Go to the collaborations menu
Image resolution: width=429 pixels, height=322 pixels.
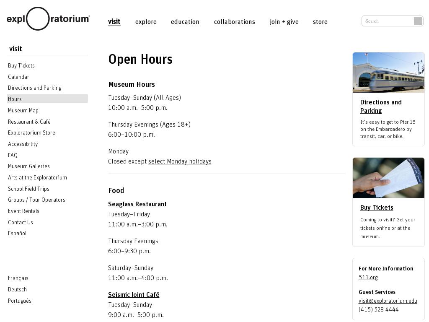tap(234, 22)
